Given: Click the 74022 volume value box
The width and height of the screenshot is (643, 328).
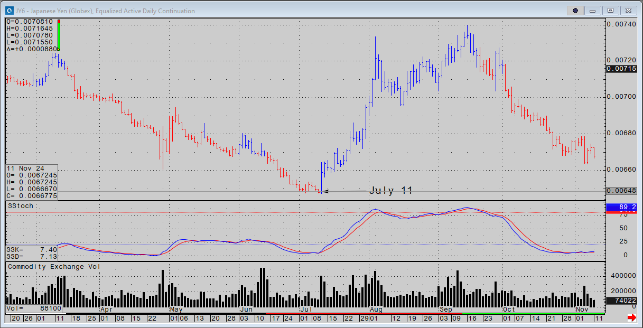Looking at the screenshot, I should pos(621,300).
